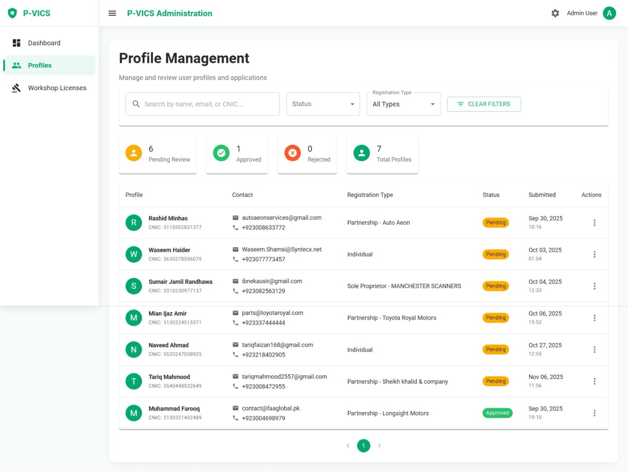Screen dimensions: 628x472
Task: Click the magnifier icon in search box
Action: (x=136, y=104)
